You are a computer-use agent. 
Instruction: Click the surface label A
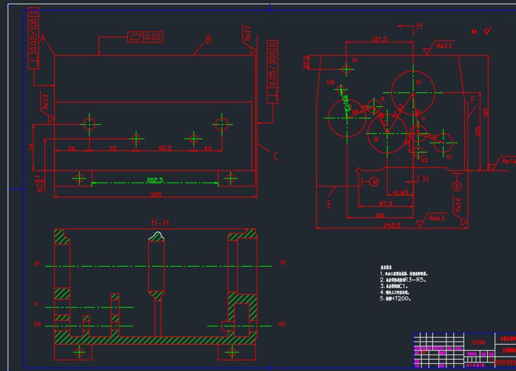click(43, 38)
